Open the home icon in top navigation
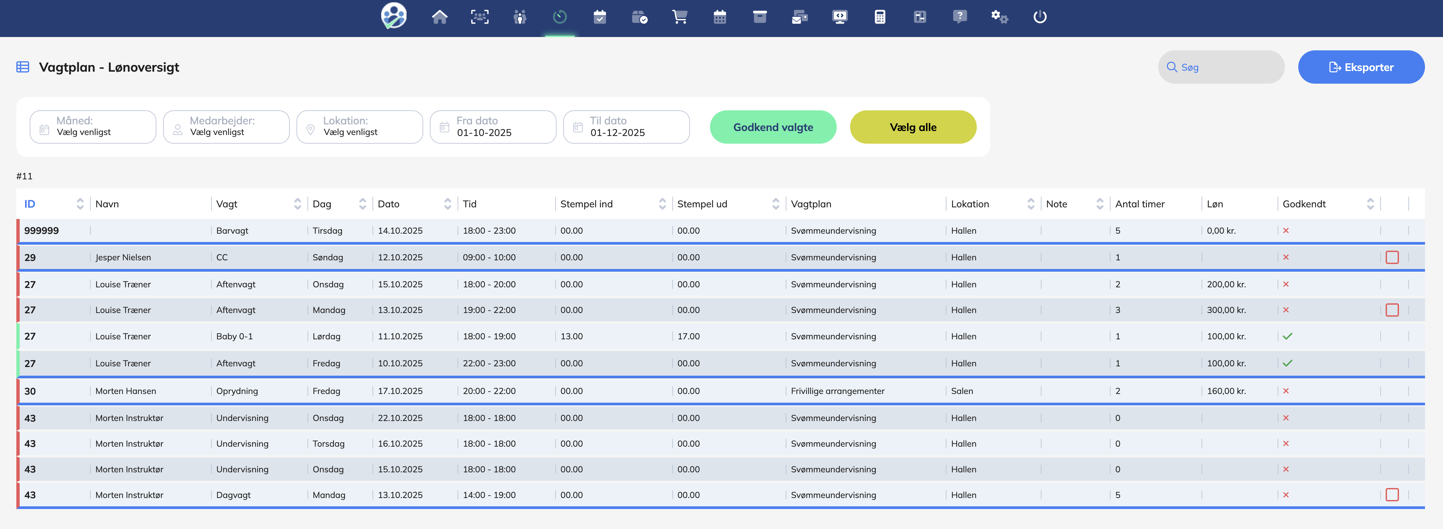The width and height of the screenshot is (1443, 529). (439, 17)
